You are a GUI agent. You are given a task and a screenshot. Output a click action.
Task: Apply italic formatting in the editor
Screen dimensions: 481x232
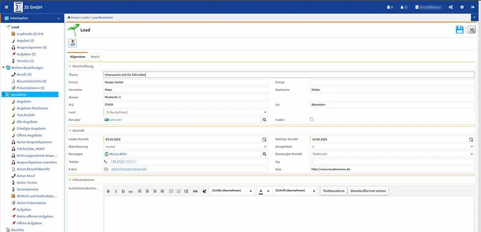point(116,191)
